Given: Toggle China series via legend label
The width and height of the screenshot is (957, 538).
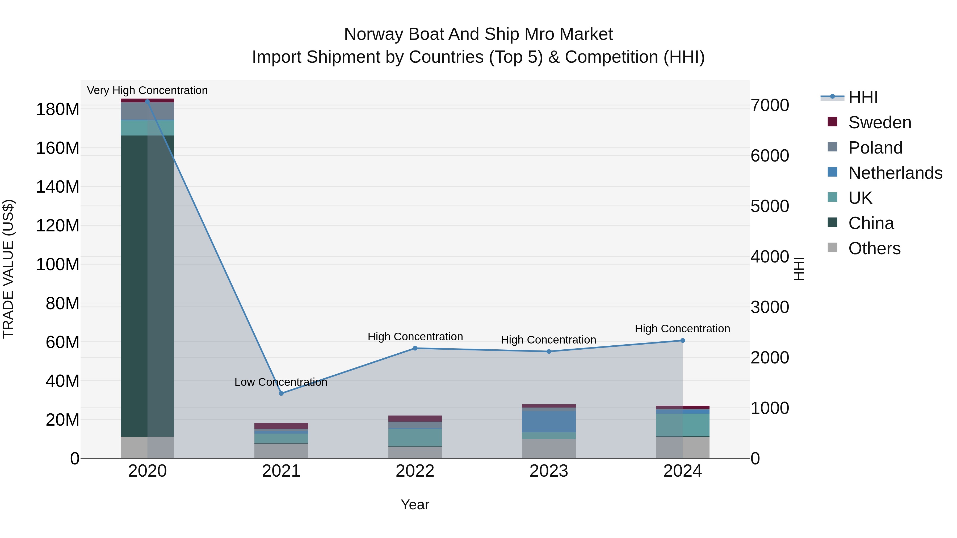Looking at the screenshot, I should pos(871,223).
